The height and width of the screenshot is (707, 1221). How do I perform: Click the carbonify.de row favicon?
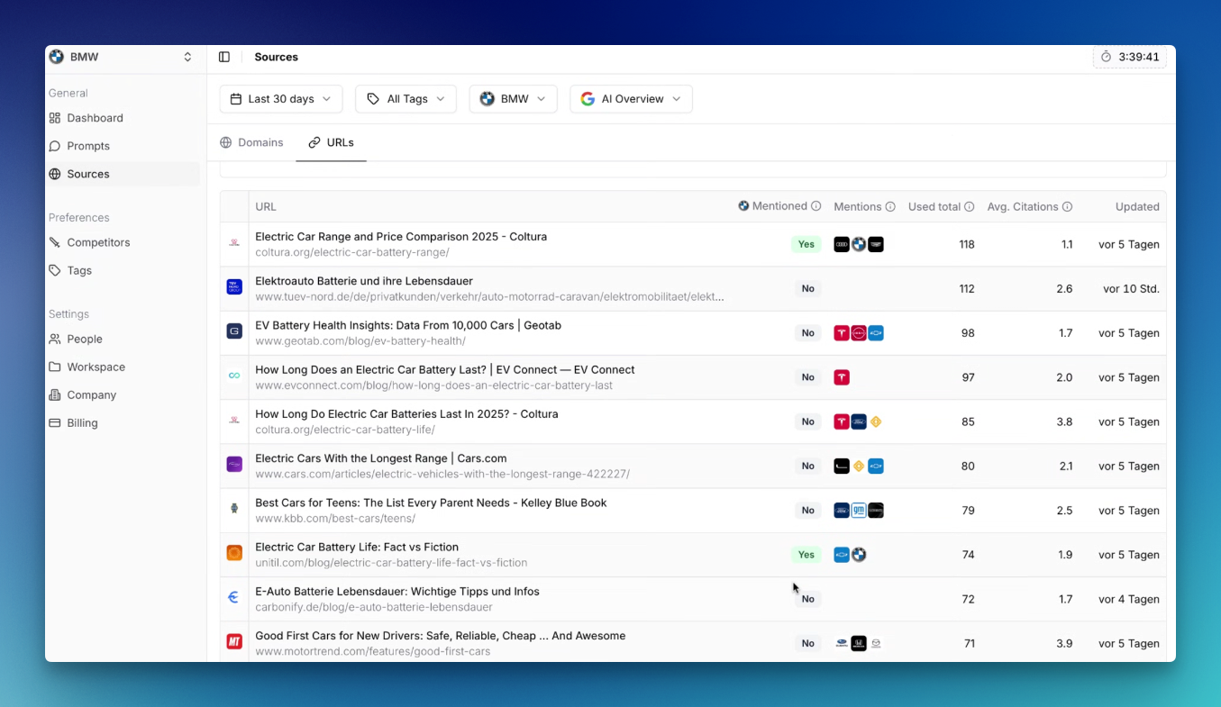pos(234,597)
